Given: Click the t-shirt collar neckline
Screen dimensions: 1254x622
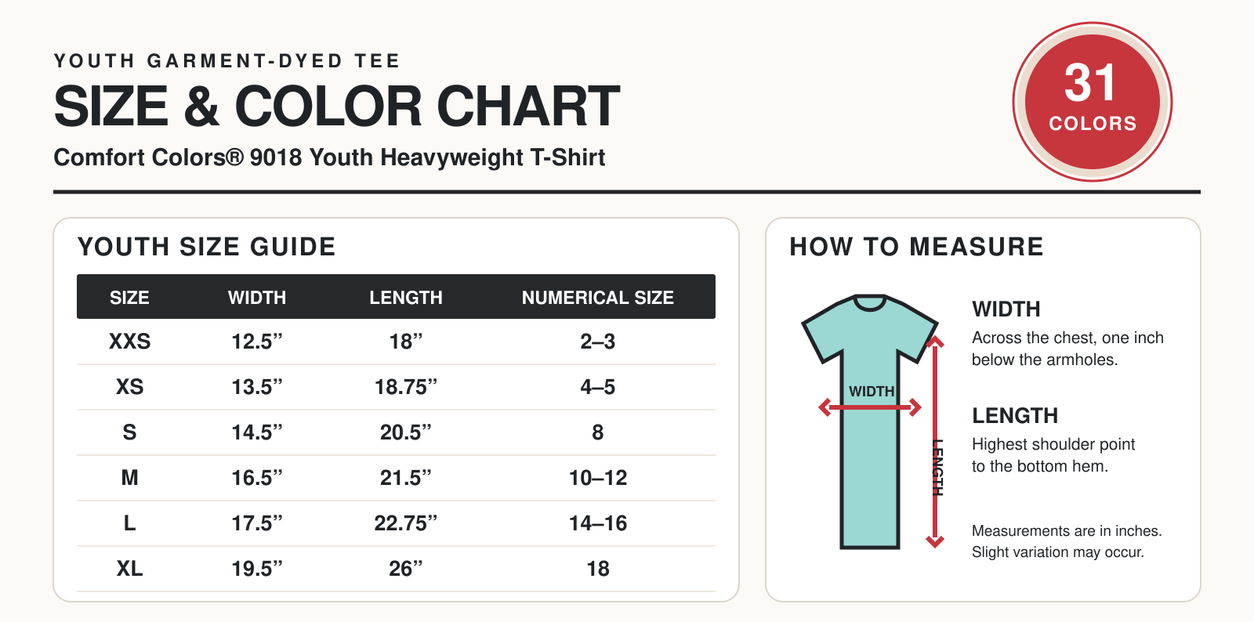Looking at the screenshot, I should pos(869,302).
